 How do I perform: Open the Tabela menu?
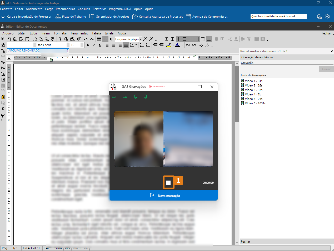[96, 33]
